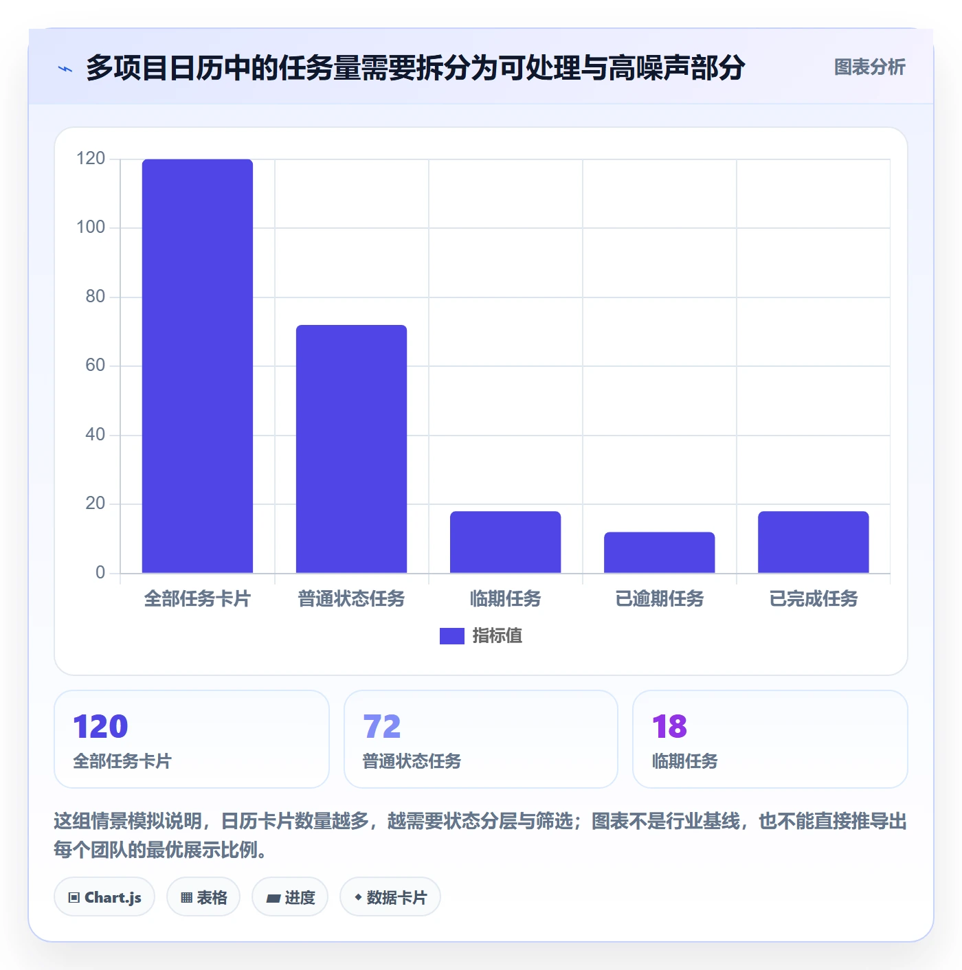Click the square icon in the Chart.js chip
Viewport: 962px width, 970px height.
pos(74,898)
